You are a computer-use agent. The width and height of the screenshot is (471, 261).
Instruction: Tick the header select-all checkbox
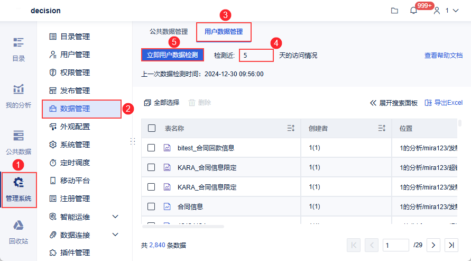(x=152, y=128)
